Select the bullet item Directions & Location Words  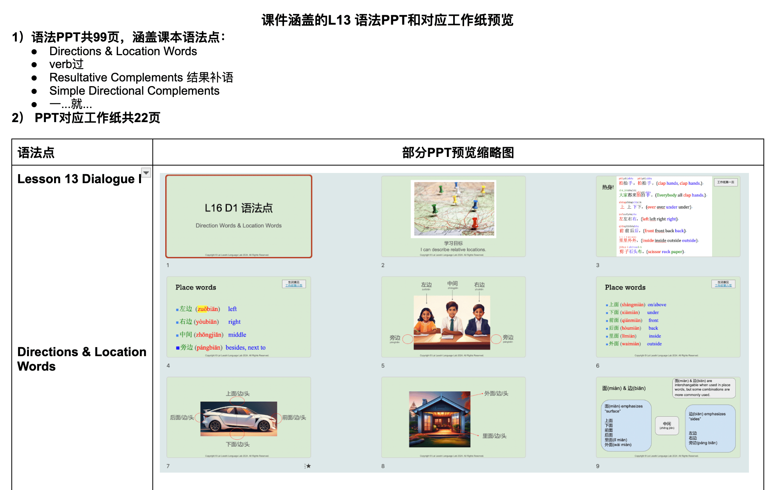123,51
